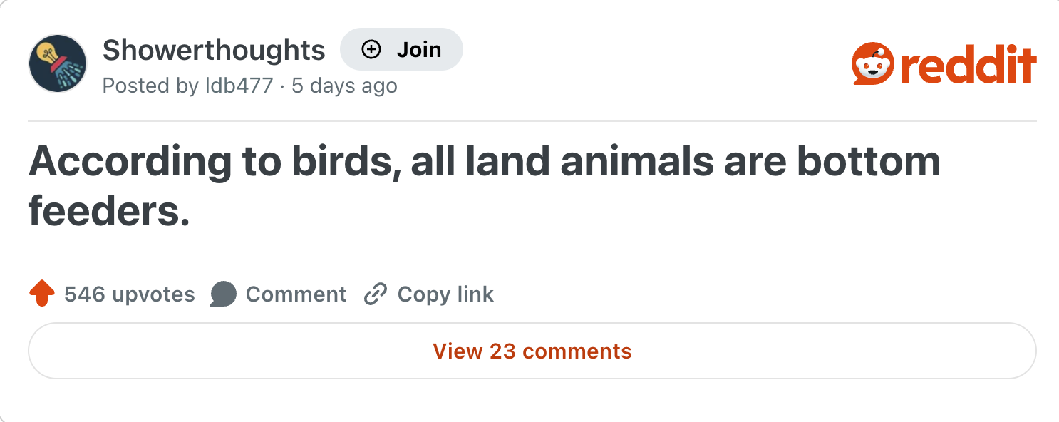Open "View 23 comments" button
This screenshot has height=422, width=1059.
tap(532, 351)
